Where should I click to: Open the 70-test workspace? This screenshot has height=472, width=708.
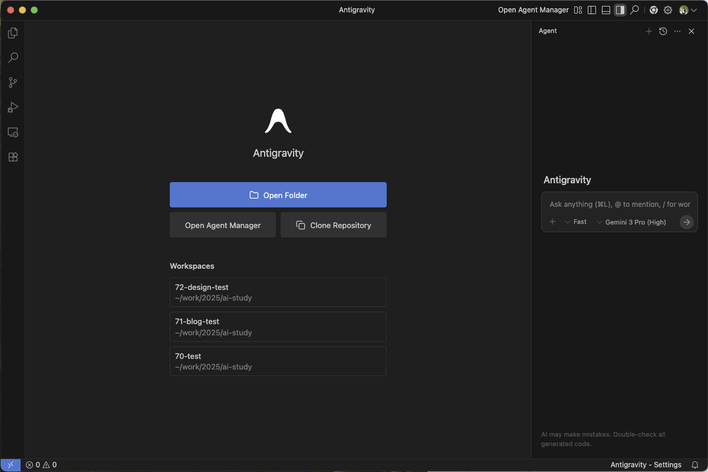[x=278, y=361]
